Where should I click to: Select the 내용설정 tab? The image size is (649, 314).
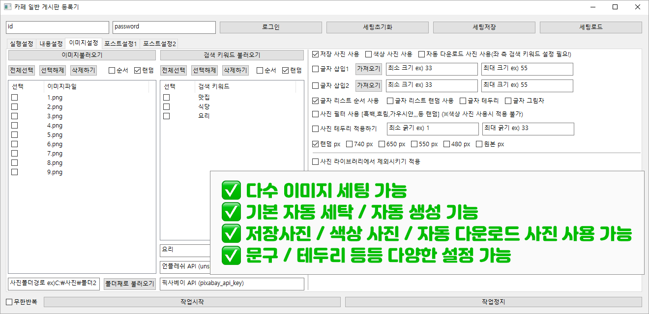click(x=51, y=44)
